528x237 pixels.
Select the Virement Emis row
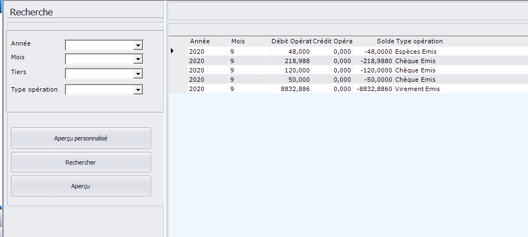(417, 89)
